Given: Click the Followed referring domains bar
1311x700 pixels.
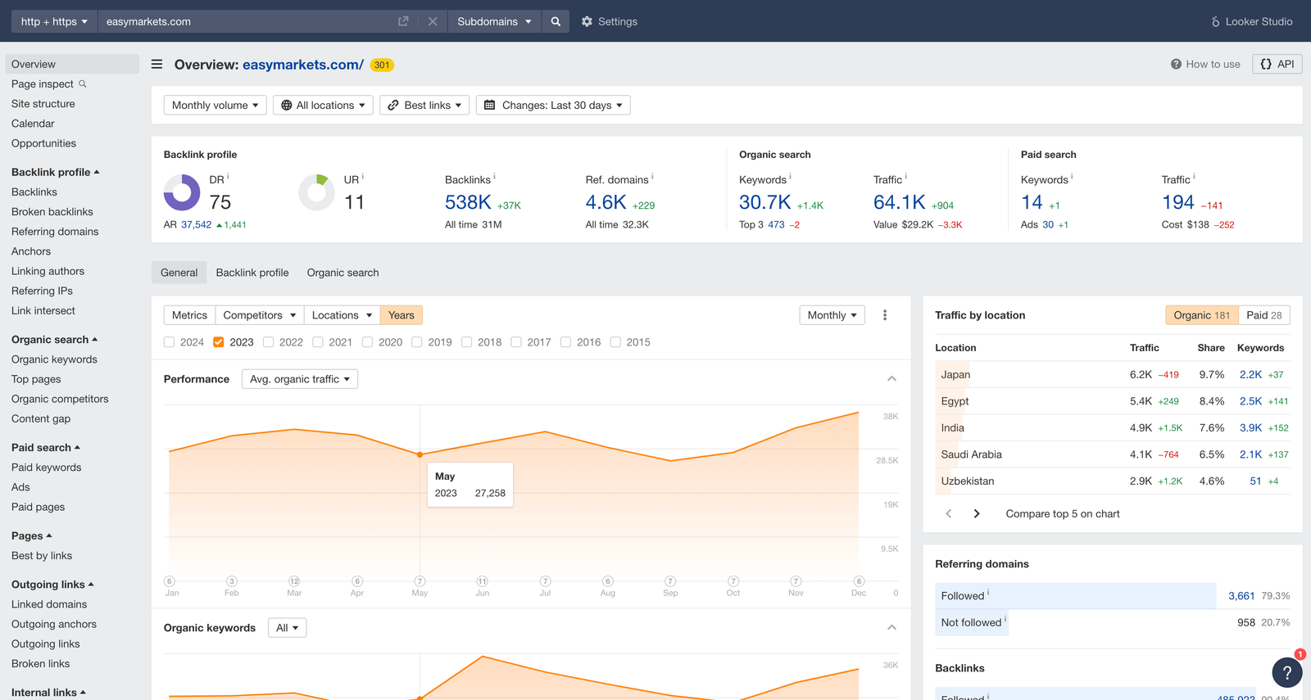Looking at the screenshot, I should [x=1076, y=596].
